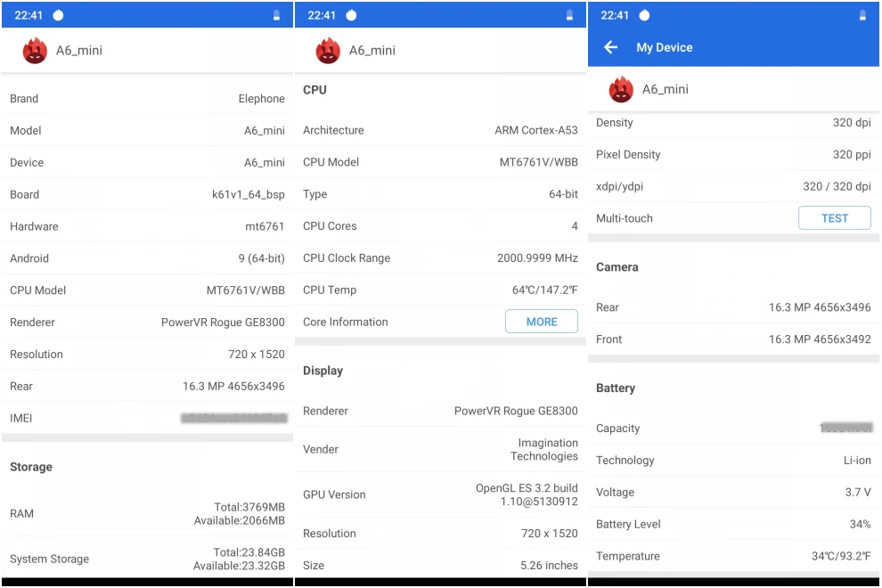882x588 pixels.
Task: Select the Android row 9 (64-bit)
Action: [x=147, y=258]
